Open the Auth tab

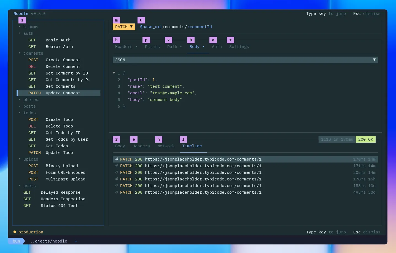click(217, 47)
